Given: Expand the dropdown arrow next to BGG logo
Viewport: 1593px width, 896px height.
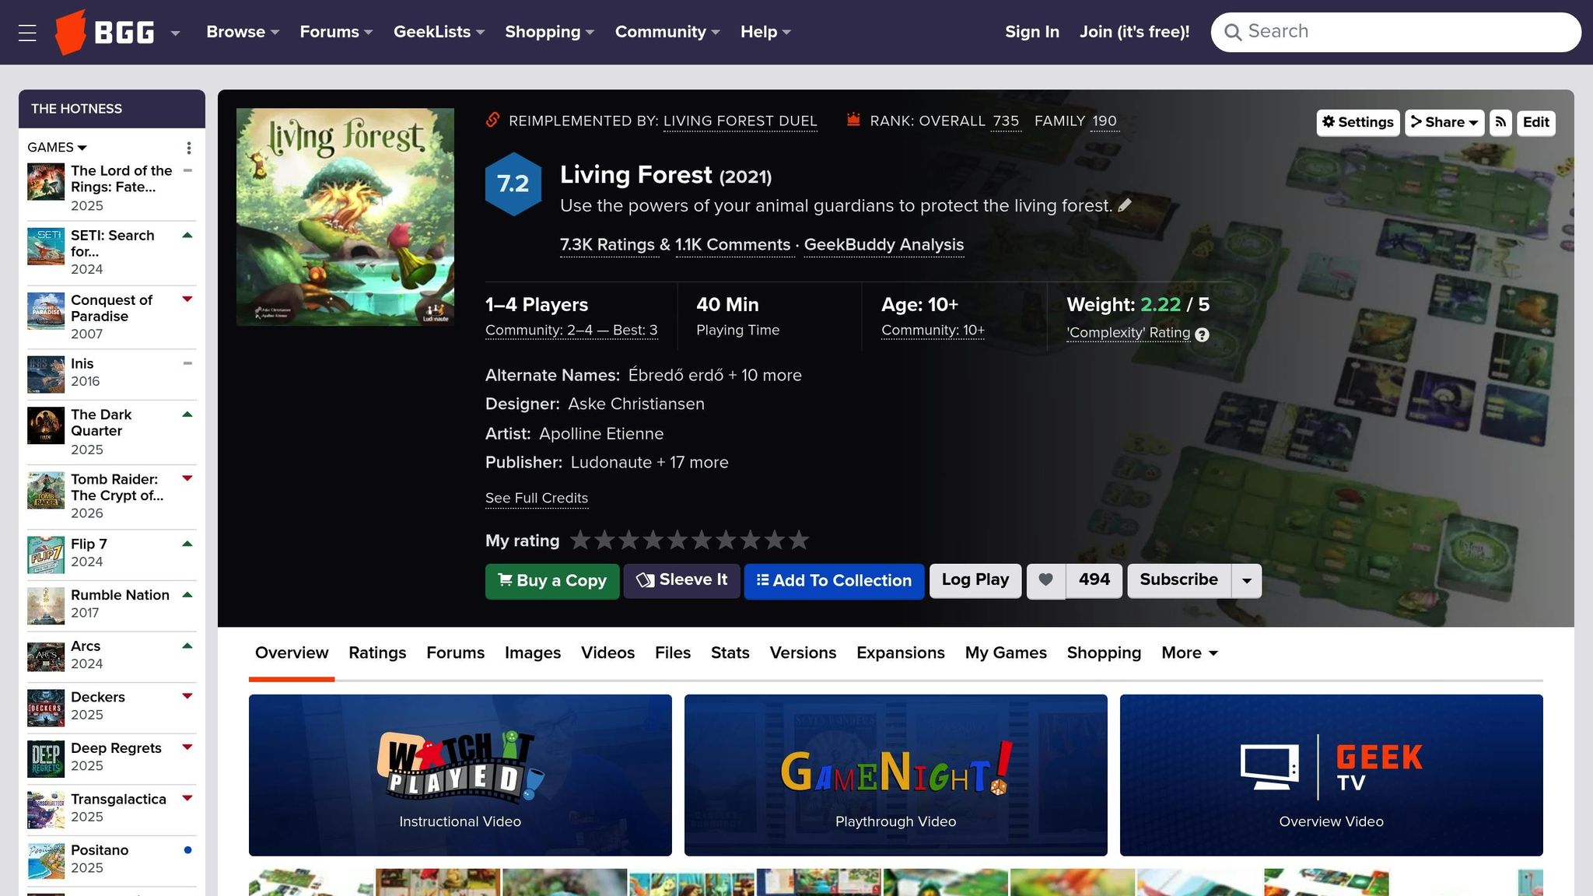Looking at the screenshot, I should pyautogui.click(x=176, y=33).
